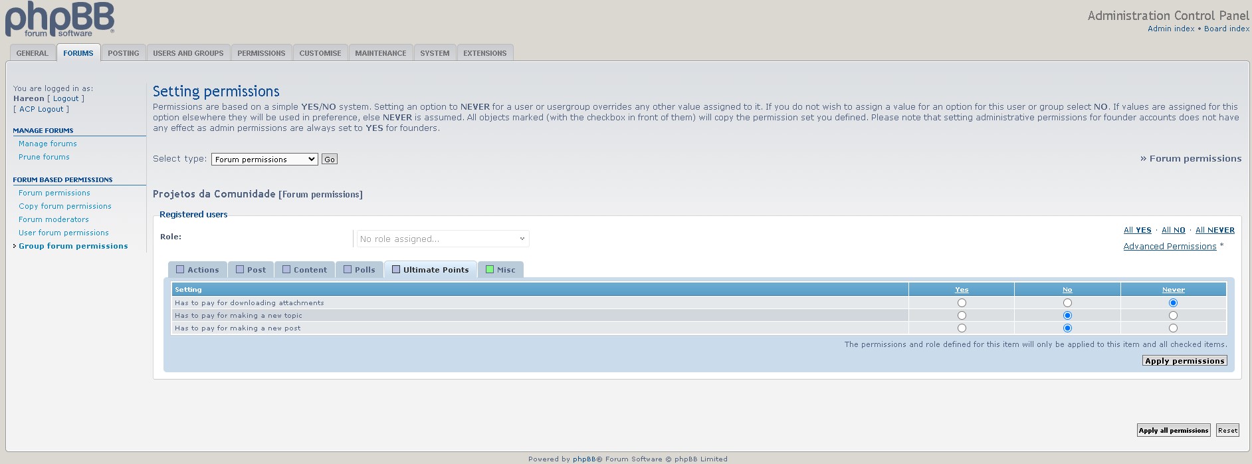The image size is (1252, 464).
Task: Select Never for making a new topic
Action: coord(1173,316)
